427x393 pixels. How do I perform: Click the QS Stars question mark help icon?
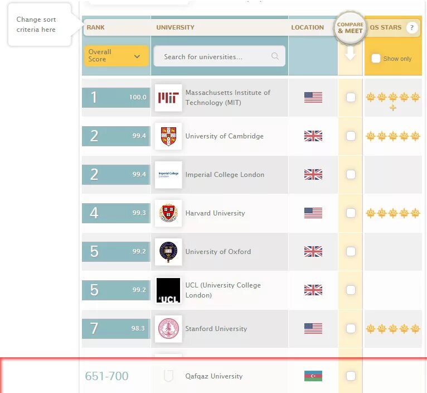point(412,27)
